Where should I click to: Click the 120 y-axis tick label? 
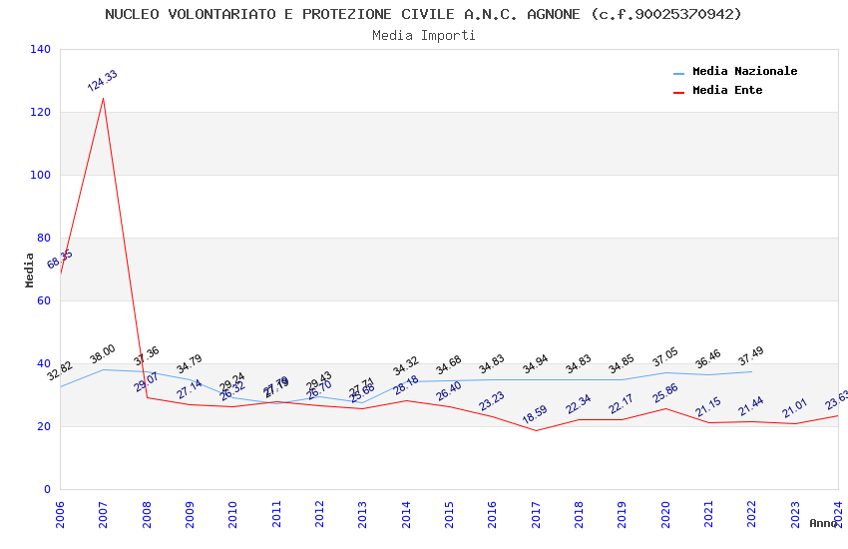(x=40, y=112)
